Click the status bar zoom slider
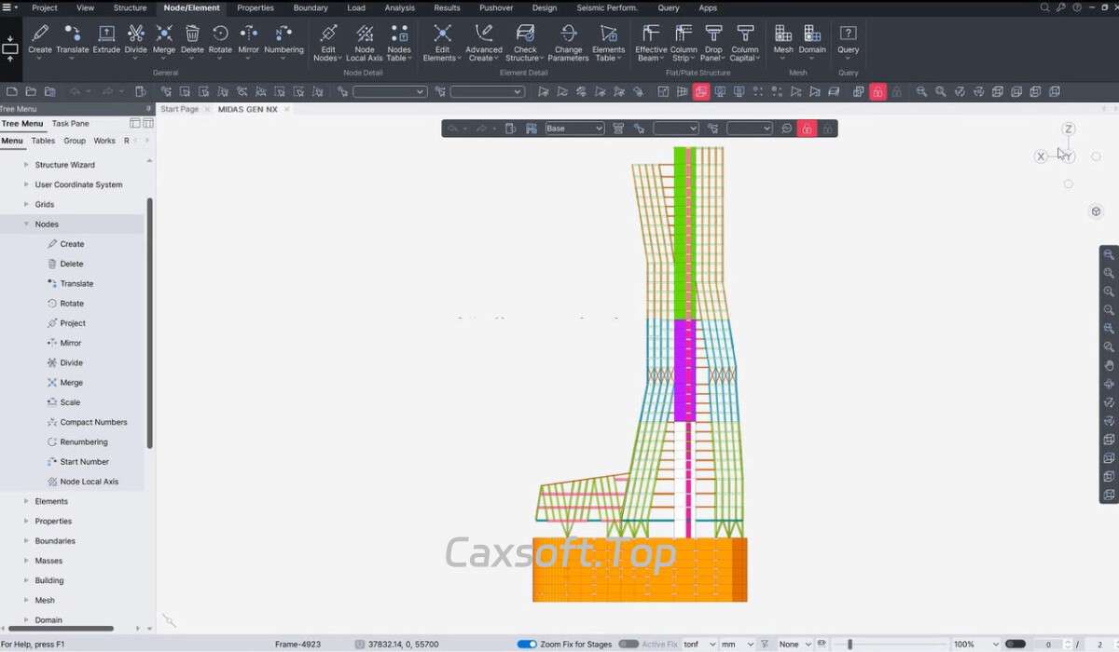The height and width of the screenshot is (652, 1119). tap(850, 644)
